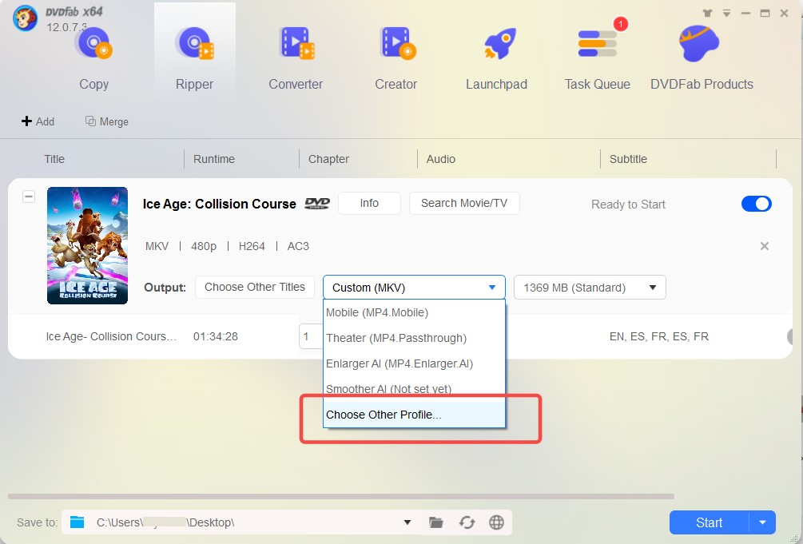Toggle the Ready to Start switch off
The image size is (803, 544).
[757, 204]
